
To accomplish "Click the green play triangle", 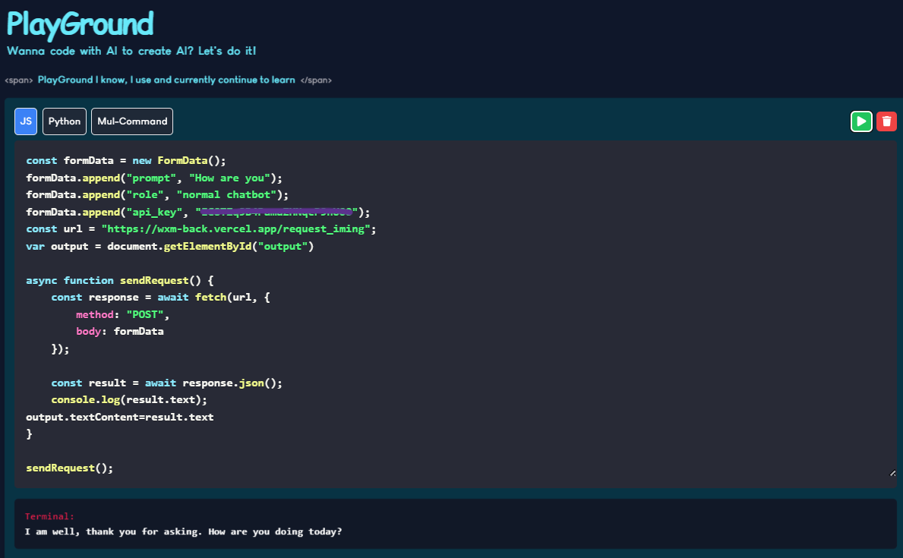I will click(x=861, y=121).
